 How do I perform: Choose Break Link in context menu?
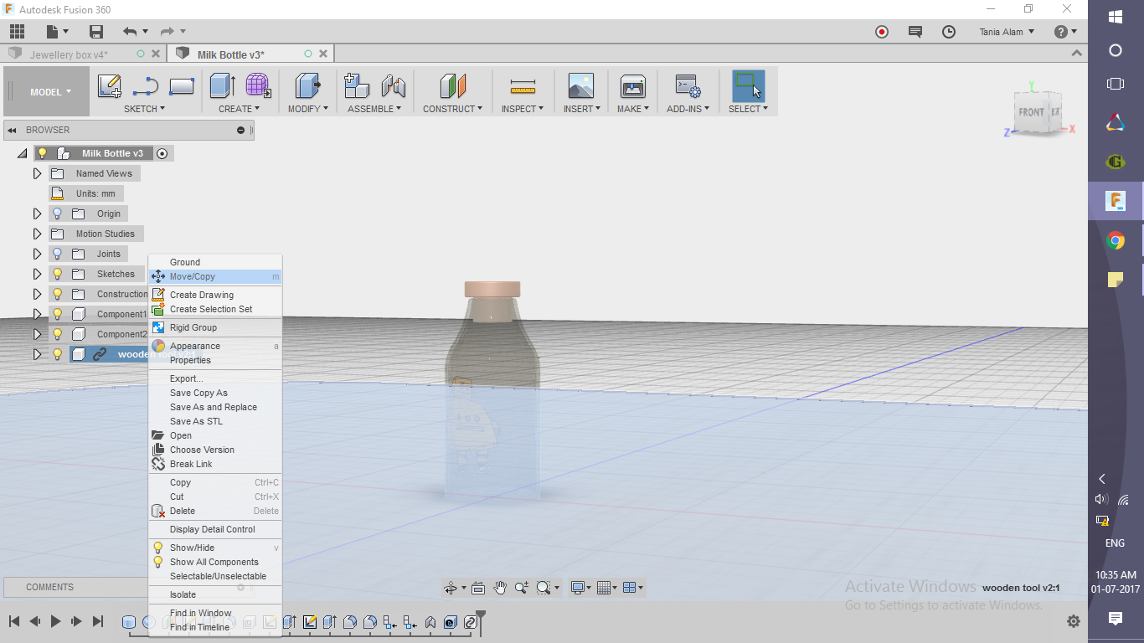pos(215,464)
